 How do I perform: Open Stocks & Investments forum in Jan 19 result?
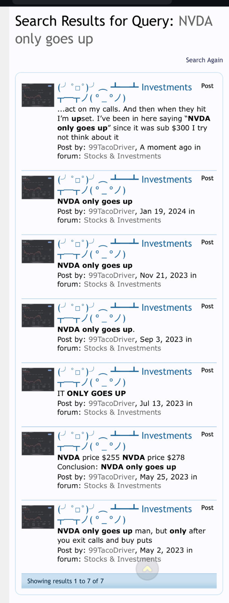[x=122, y=220]
